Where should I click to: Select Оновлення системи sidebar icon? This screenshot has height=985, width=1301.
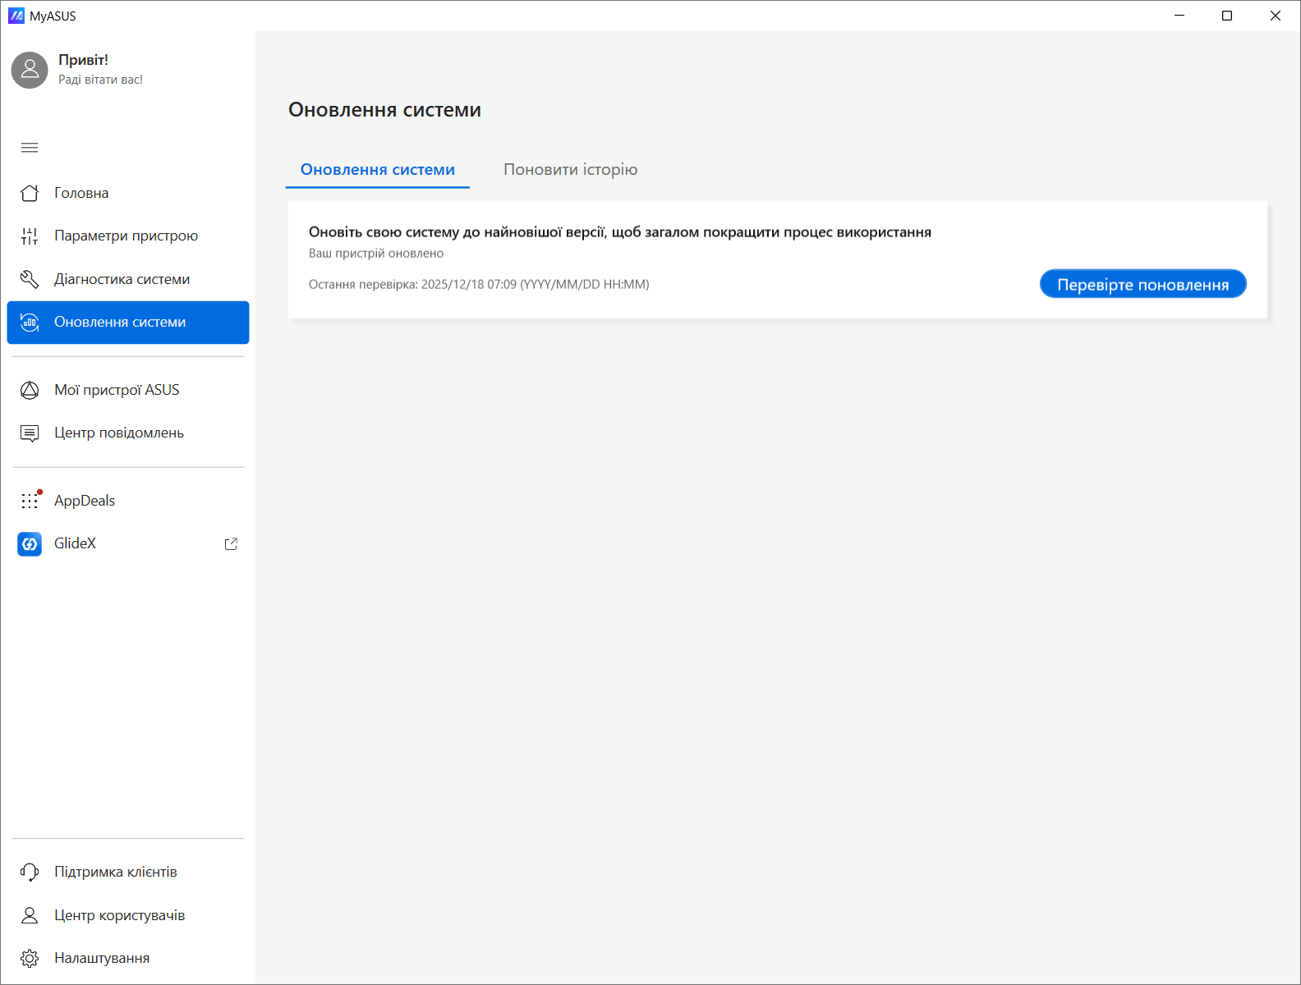click(30, 323)
